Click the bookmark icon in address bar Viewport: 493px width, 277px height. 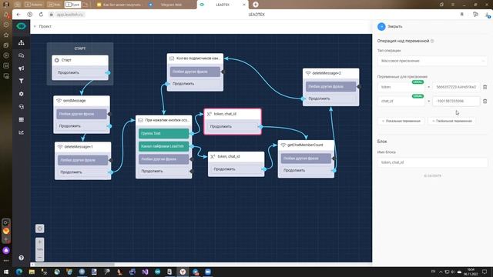pos(462,15)
